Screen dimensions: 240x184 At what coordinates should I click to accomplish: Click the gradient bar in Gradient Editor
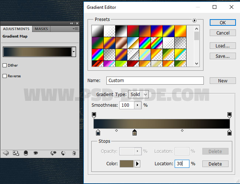[x=162, y=124]
